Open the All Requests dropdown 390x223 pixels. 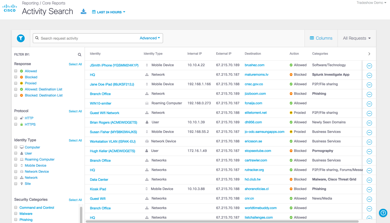pos(357,38)
